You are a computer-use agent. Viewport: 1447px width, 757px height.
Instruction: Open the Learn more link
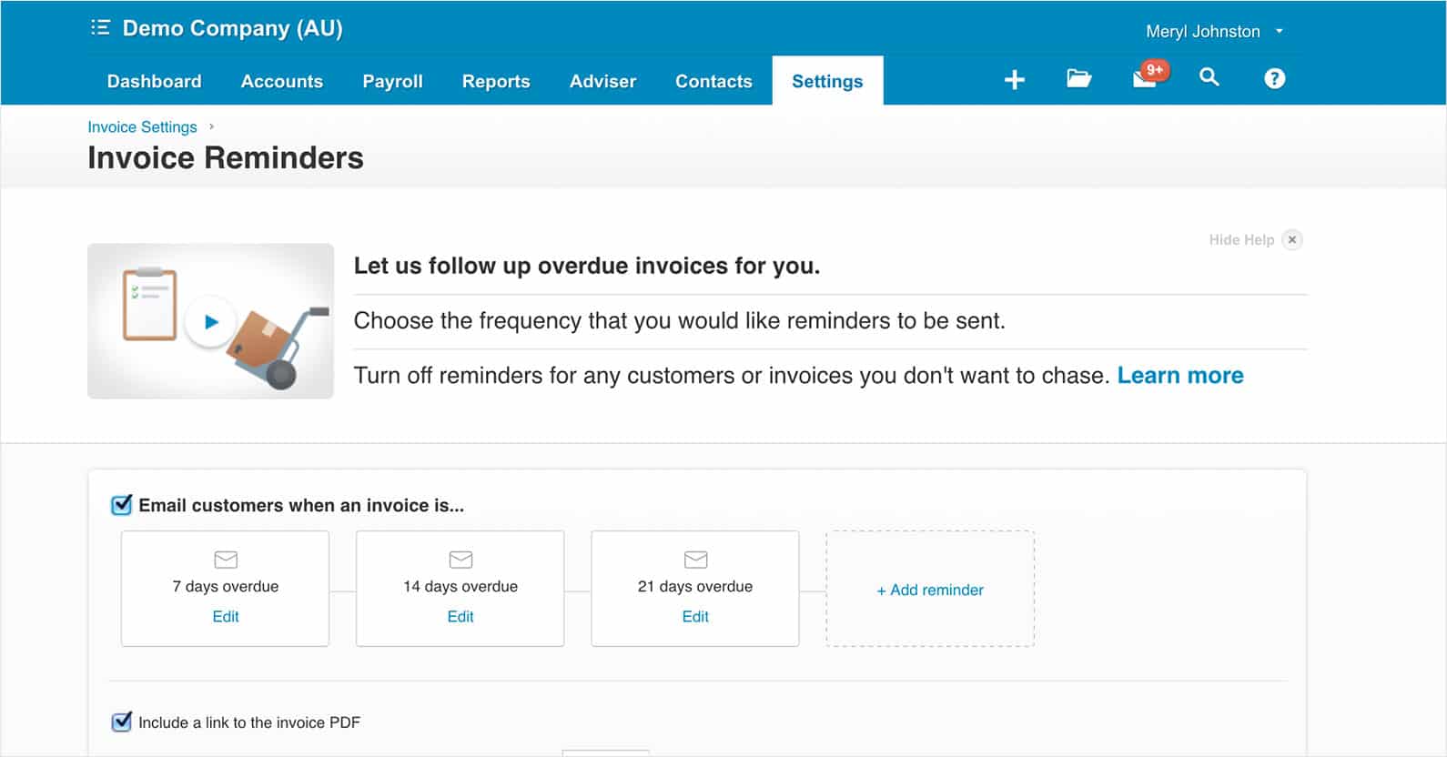1180,376
